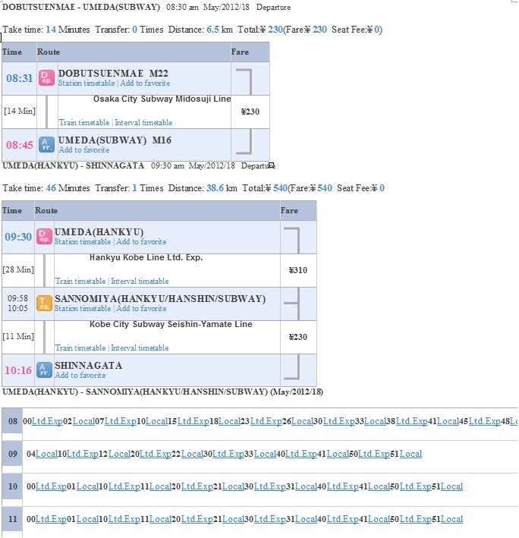
Task: Select the 08:30 Ltd.Exp departure link
Action: click(339, 421)
